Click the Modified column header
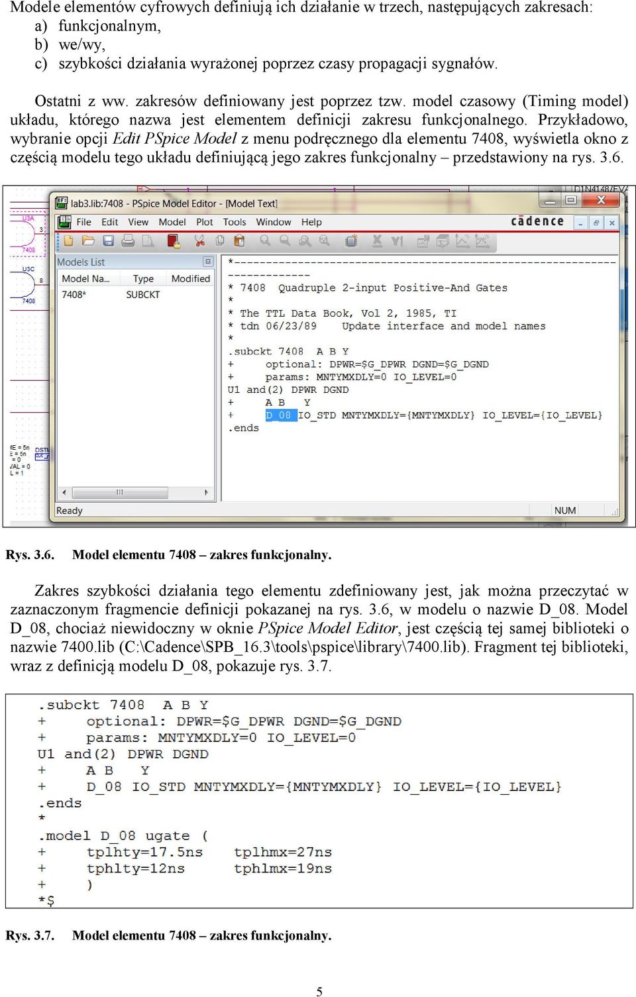The height and width of the screenshot is (997, 636). (190, 279)
